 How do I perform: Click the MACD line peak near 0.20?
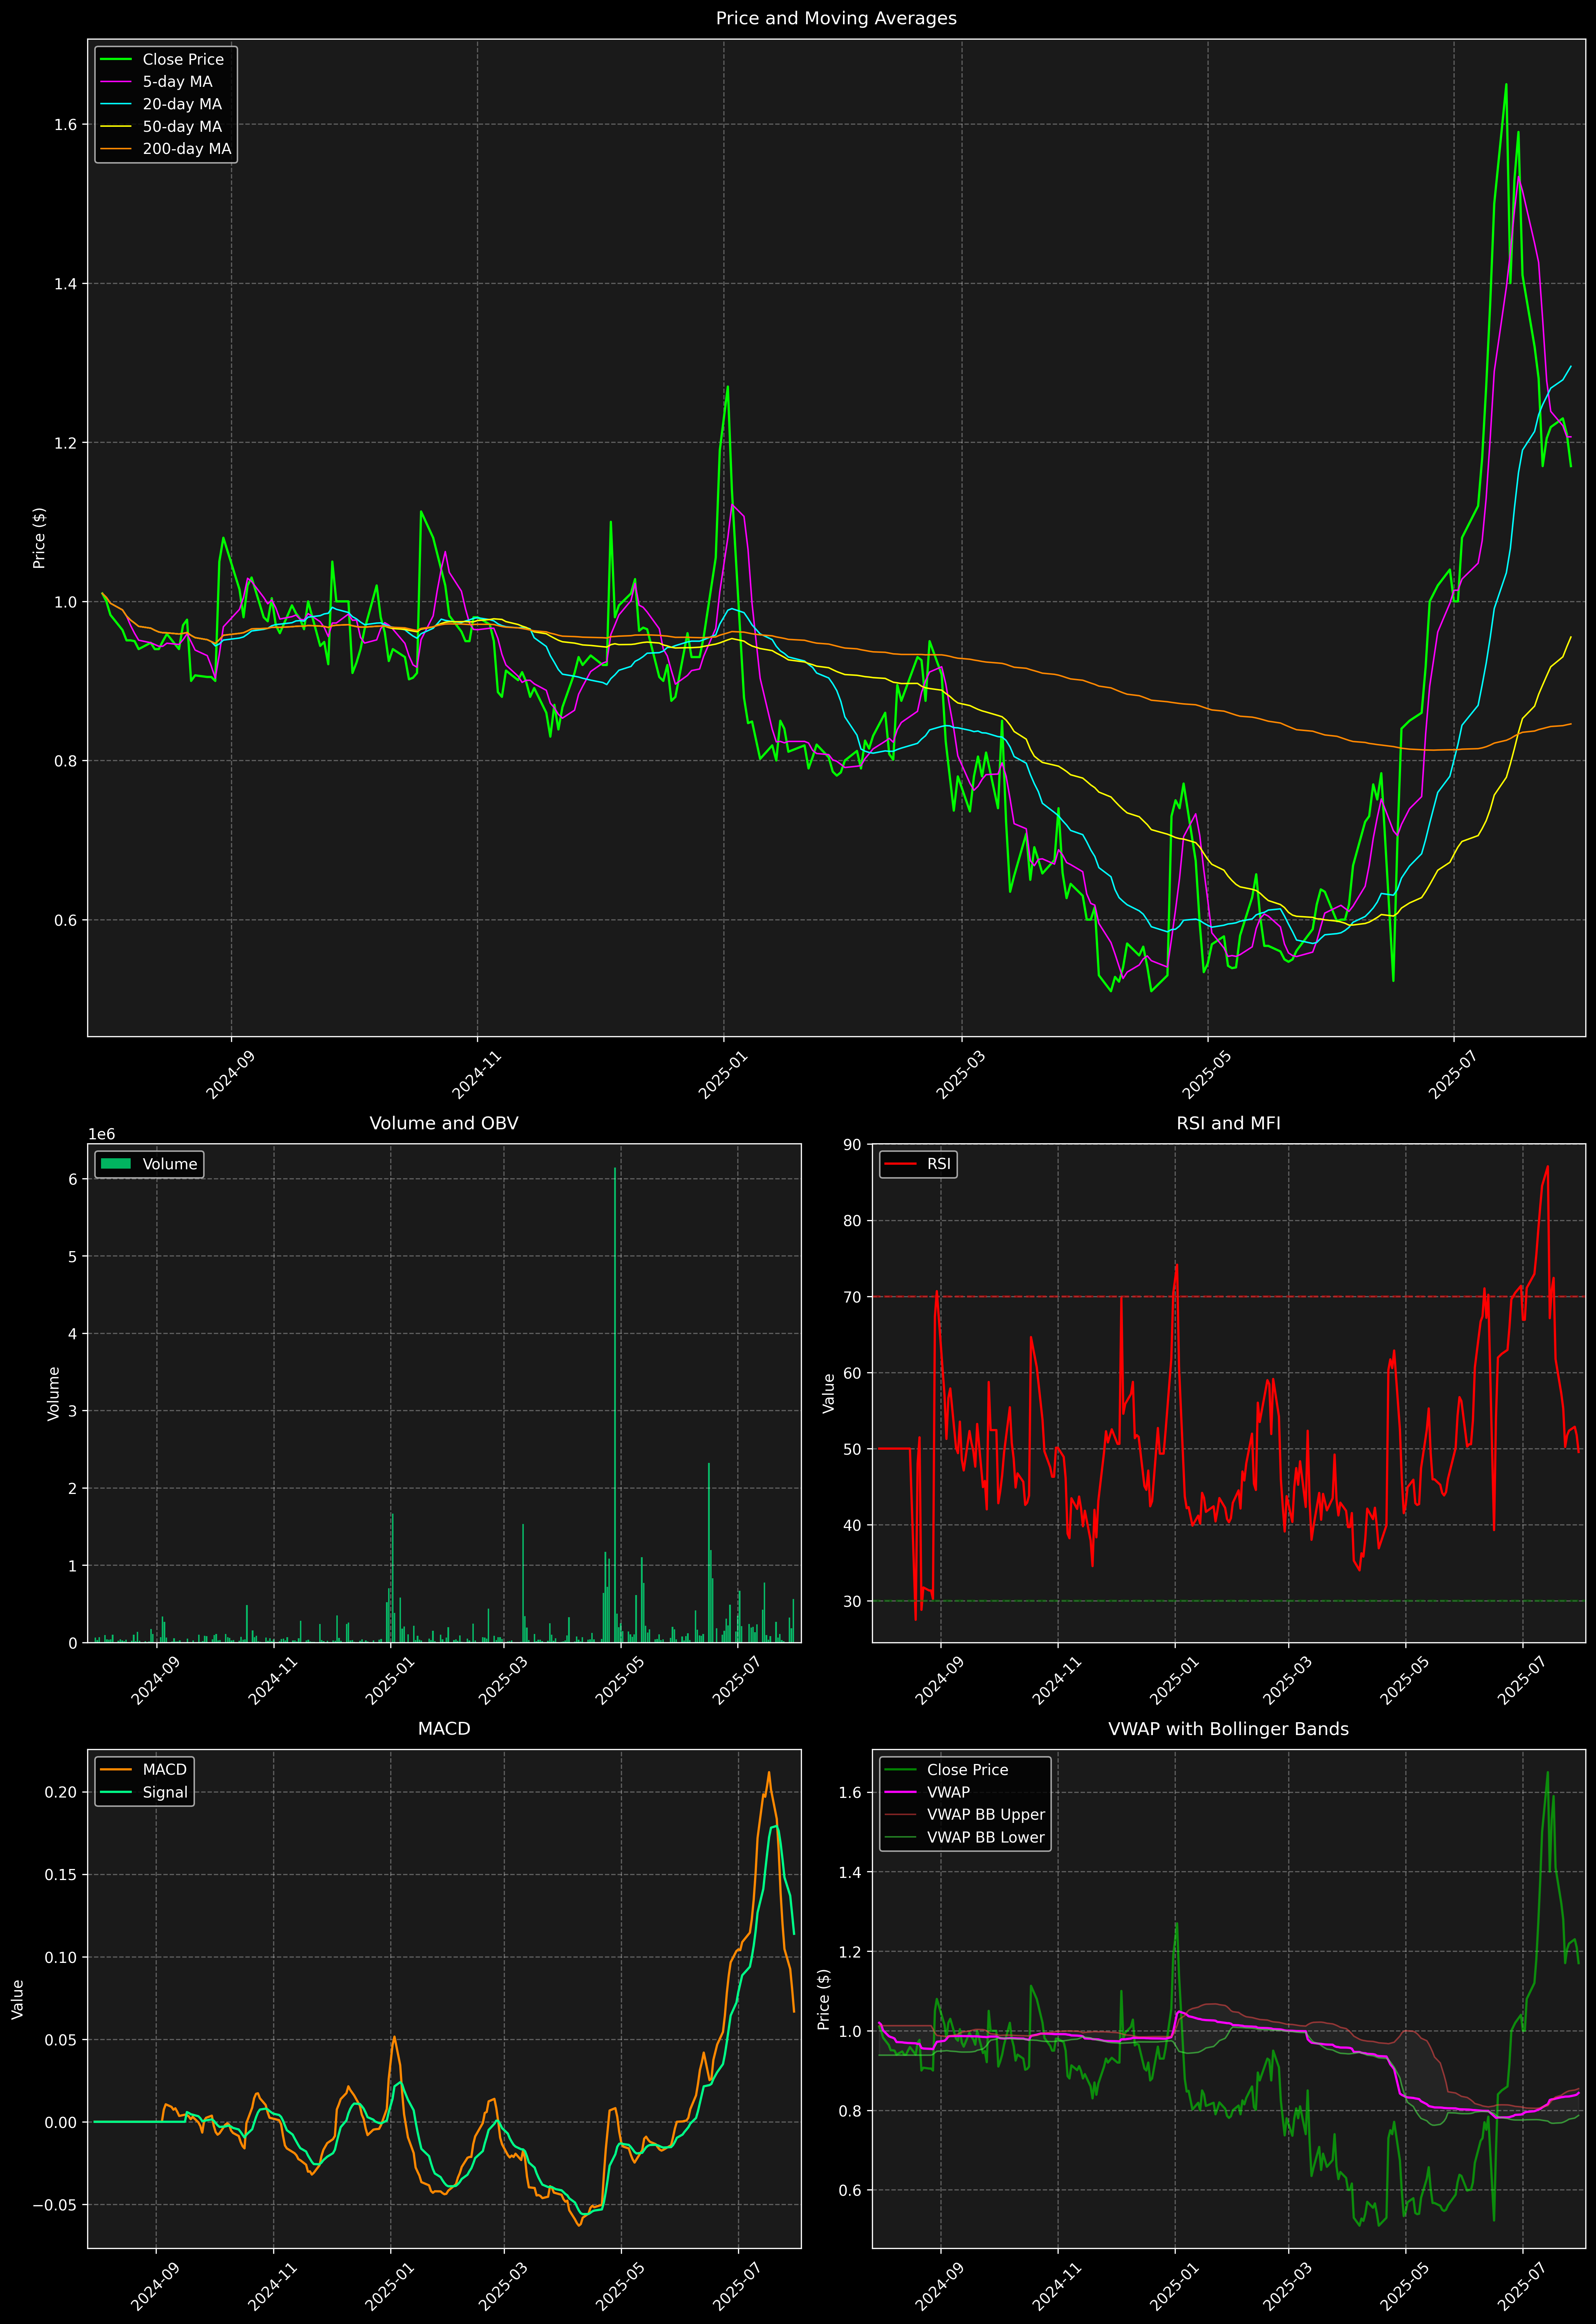coord(769,1773)
